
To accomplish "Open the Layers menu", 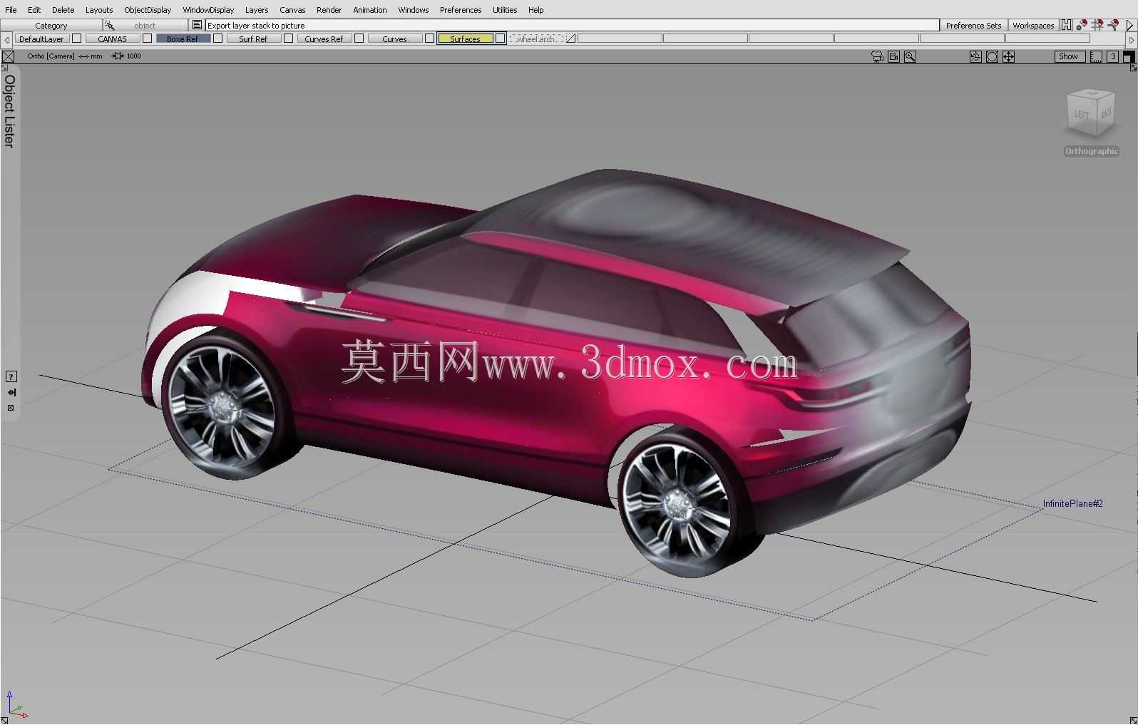I will coord(257,10).
